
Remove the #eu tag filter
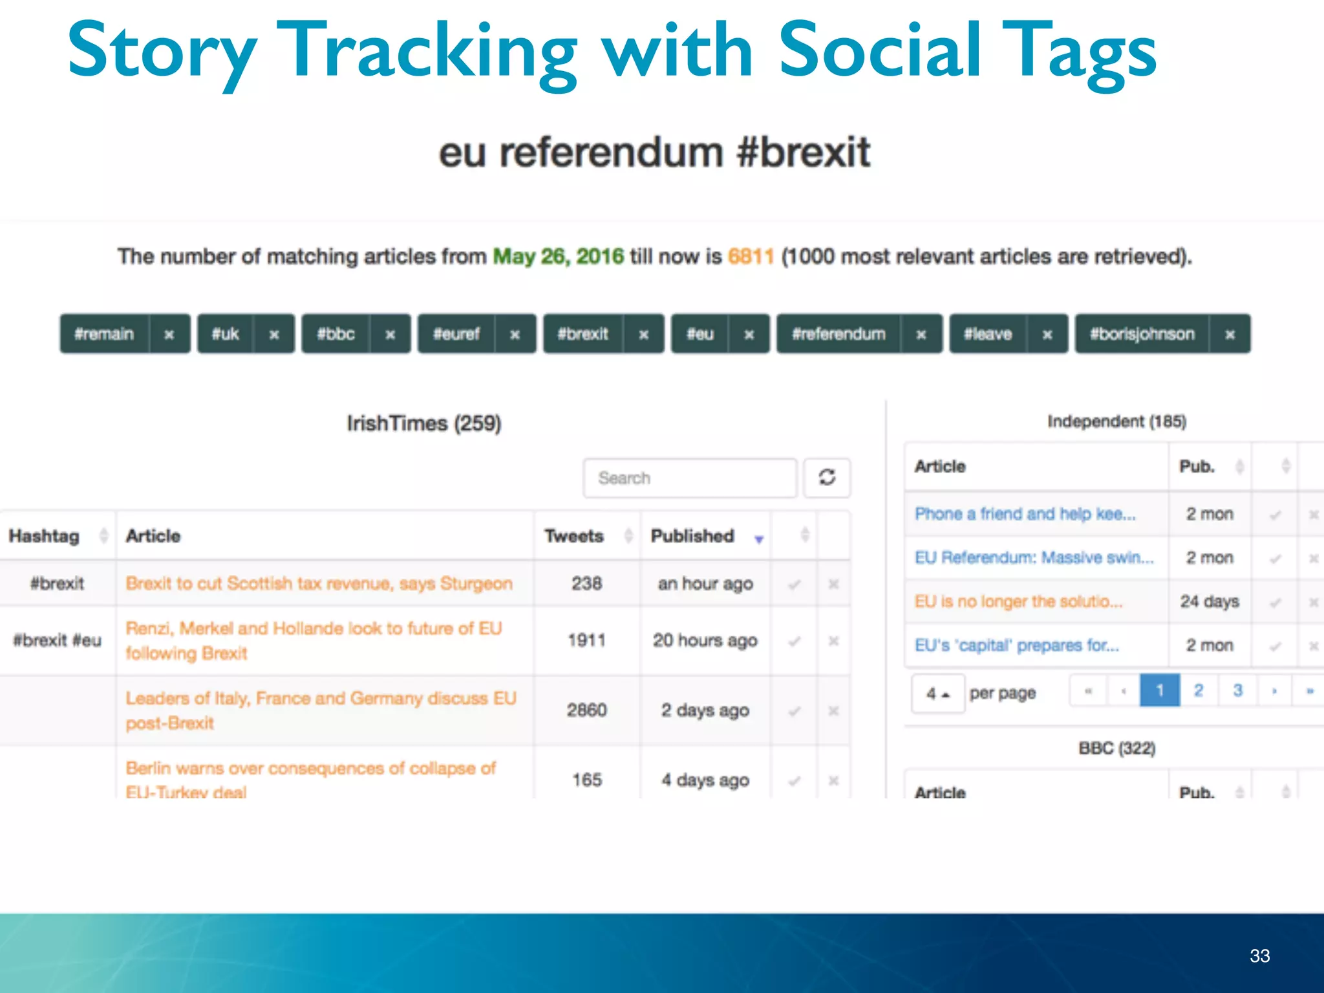coord(749,334)
